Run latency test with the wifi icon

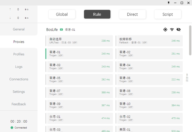[x=172, y=30]
